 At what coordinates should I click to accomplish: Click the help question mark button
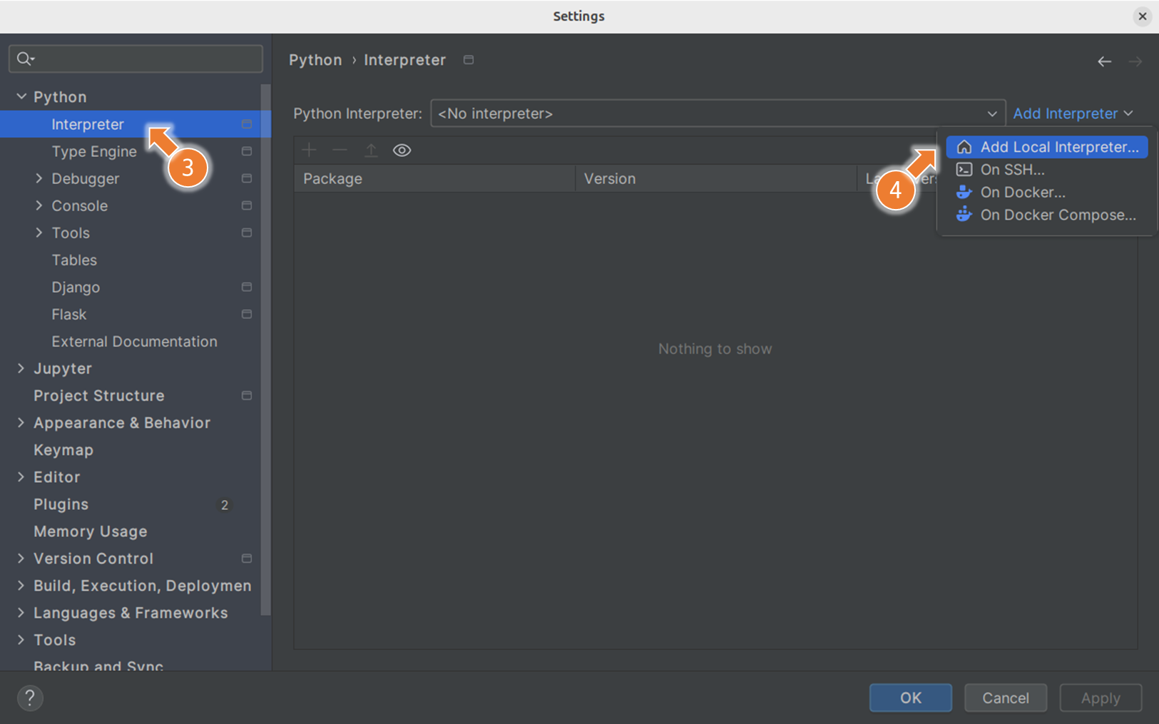[30, 698]
